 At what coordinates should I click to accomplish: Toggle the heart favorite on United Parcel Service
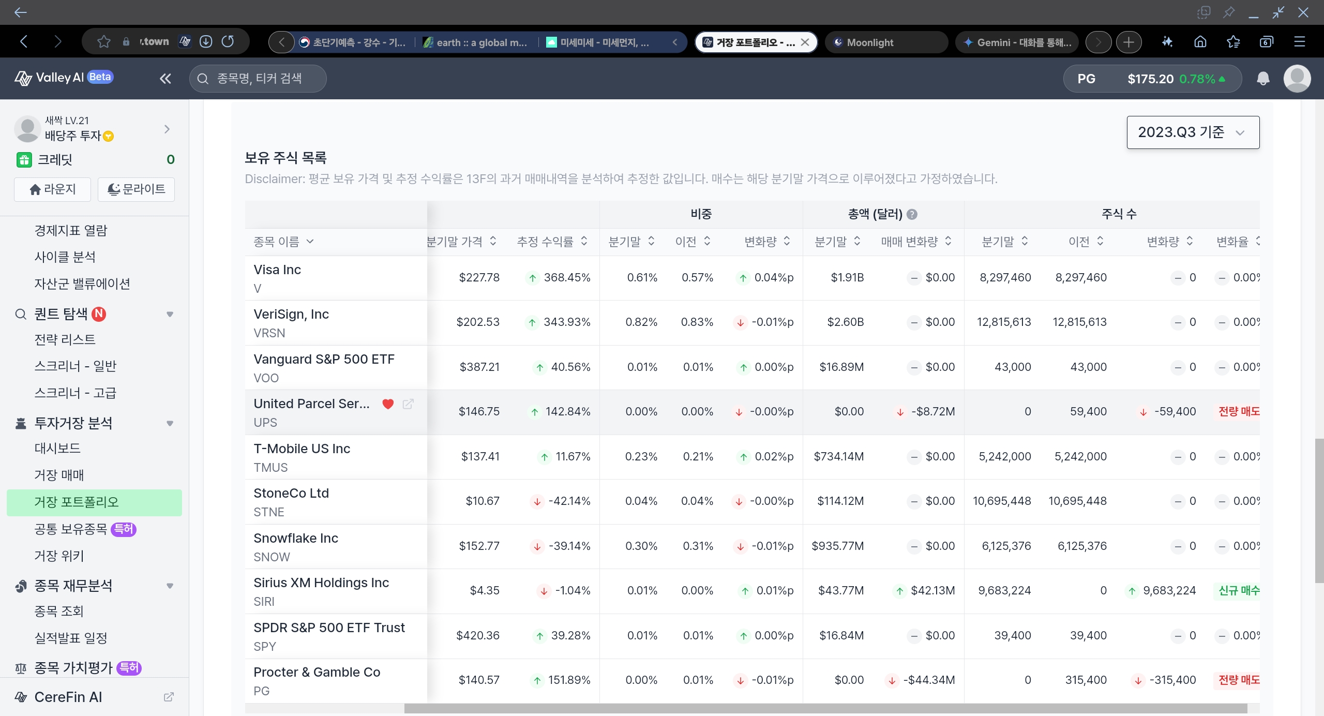(x=388, y=404)
